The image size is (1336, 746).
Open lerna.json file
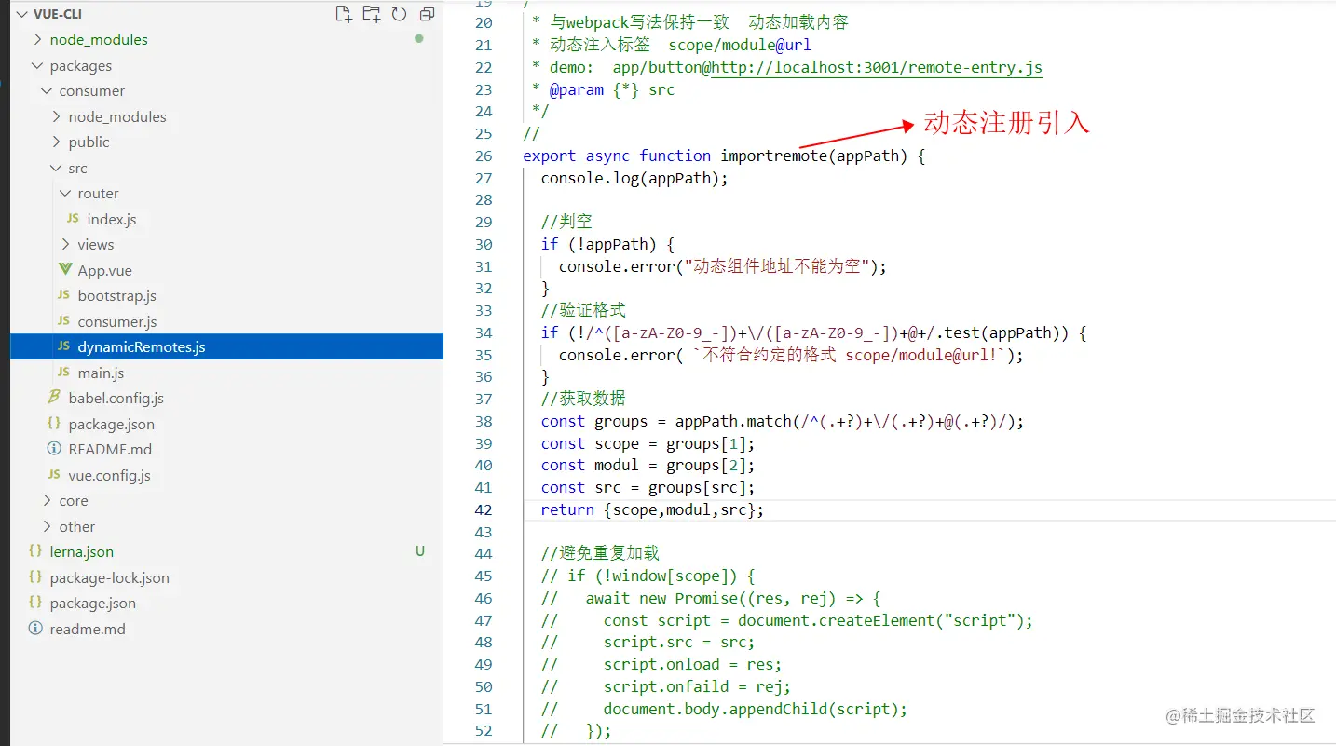(81, 551)
